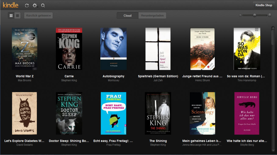Click title 'Let's Explore Diabetes W...'
The width and height of the screenshot is (277, 155).
coord(24,141)
